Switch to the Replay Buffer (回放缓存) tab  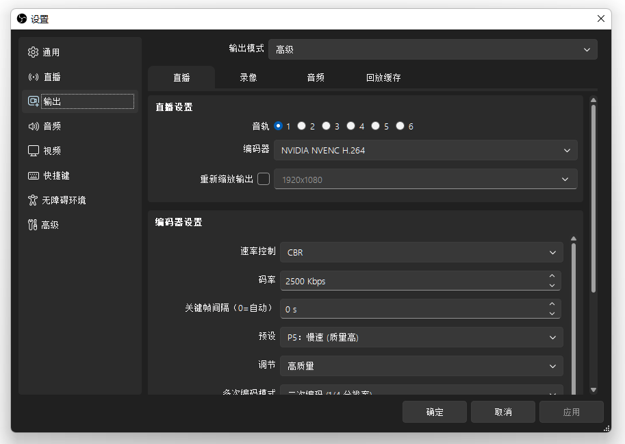[383, 77]
